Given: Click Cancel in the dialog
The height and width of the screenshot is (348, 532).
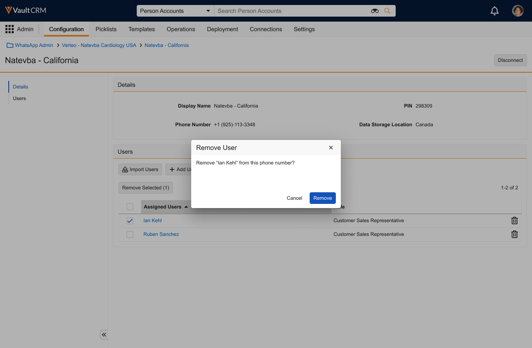Looking at the screenshot, I should point(294,198).
